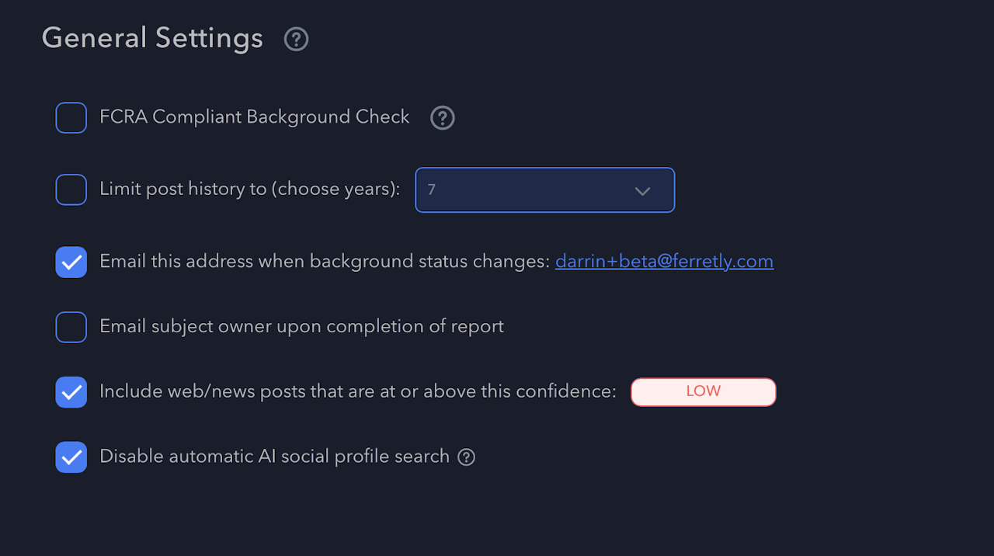Click Email this address when status changes text
The width and height of the screenshot is (994, 556).
click(325, 262)
